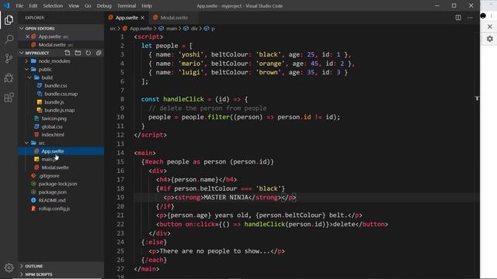Open the View menu

[x=74, y=5]
